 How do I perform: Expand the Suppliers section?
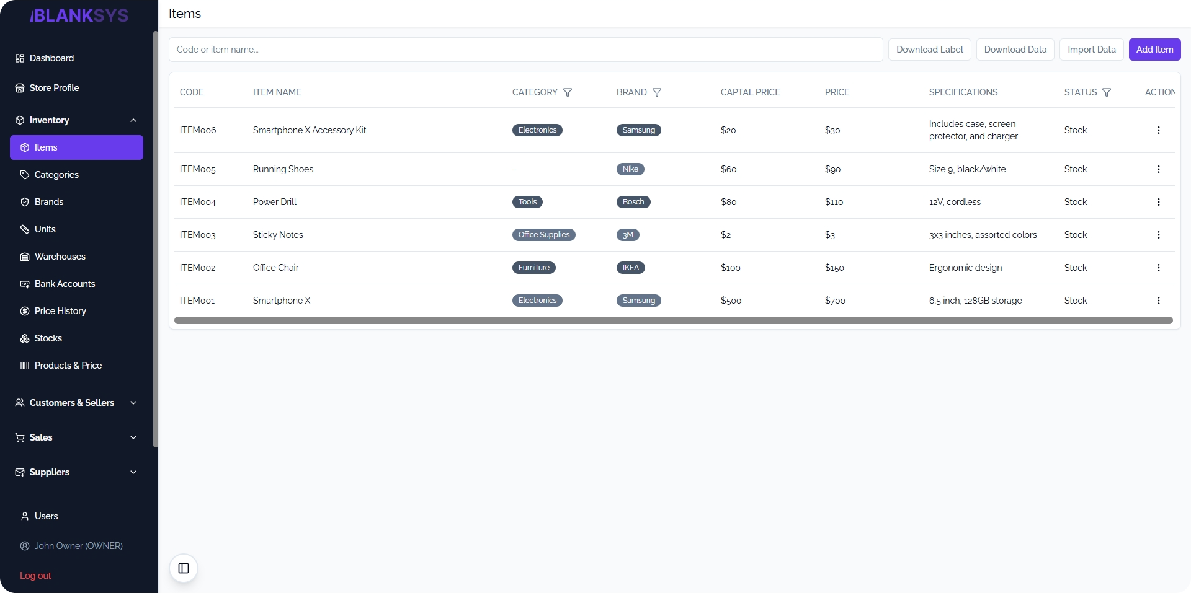click(133, 472)
